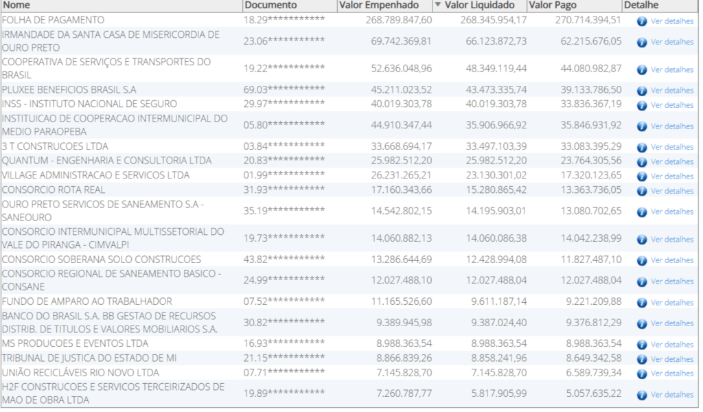Open Ver detalhes for UNIÃO RECICLÁVEIS RIO NOVO
The image size is (703, 412).
click(672, 374)
